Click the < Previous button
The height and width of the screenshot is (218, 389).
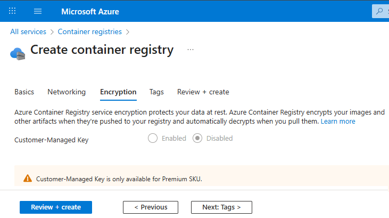pyautogui.click(x=151, y=207)
